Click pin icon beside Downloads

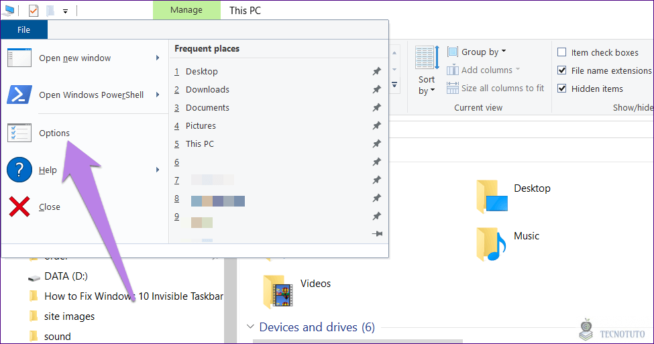[x=376, y=89]
